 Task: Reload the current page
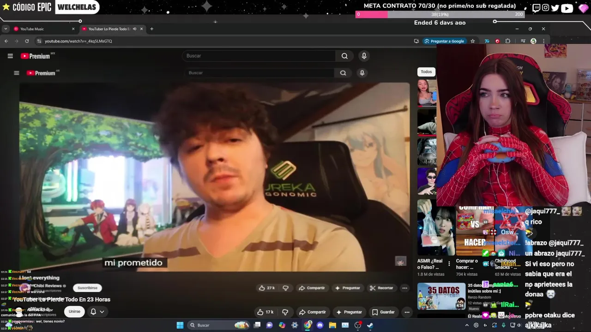27,41
